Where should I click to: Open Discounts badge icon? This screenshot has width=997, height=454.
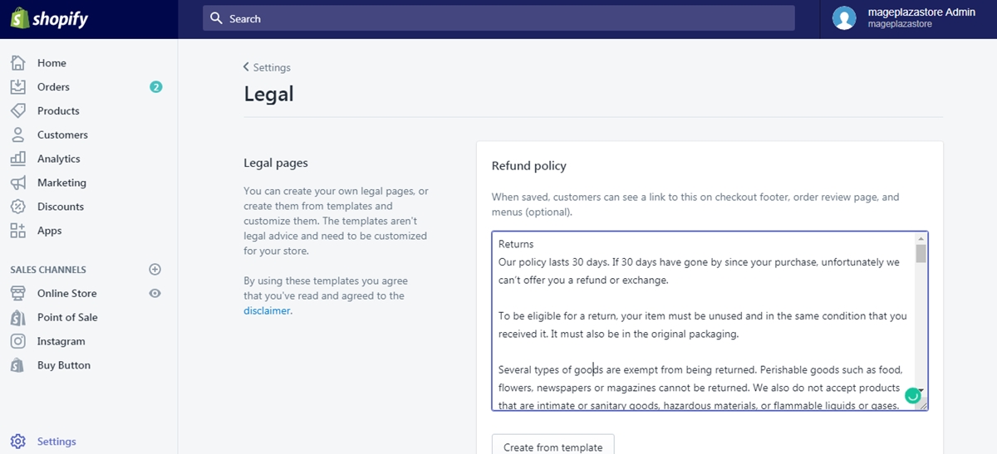point(17,207)
